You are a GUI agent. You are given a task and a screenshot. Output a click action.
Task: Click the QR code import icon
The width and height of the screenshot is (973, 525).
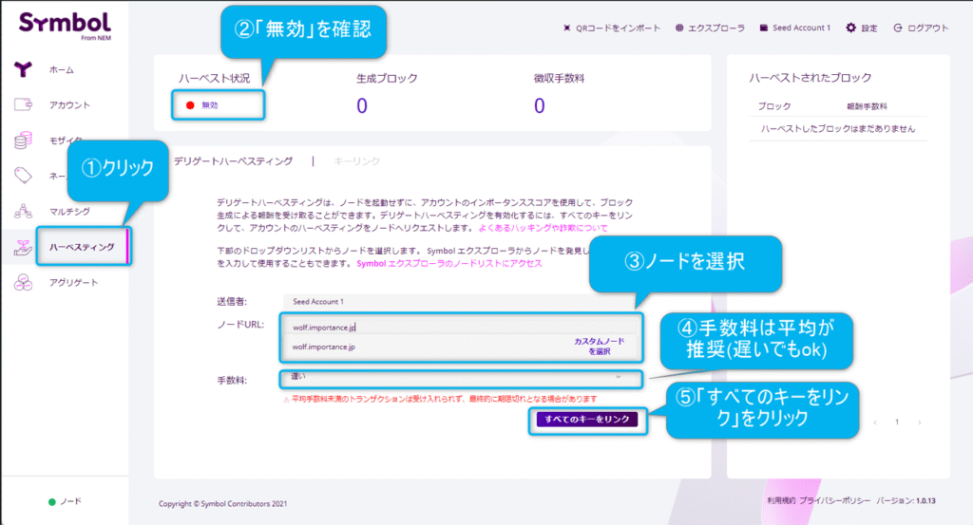pos(566,28)
